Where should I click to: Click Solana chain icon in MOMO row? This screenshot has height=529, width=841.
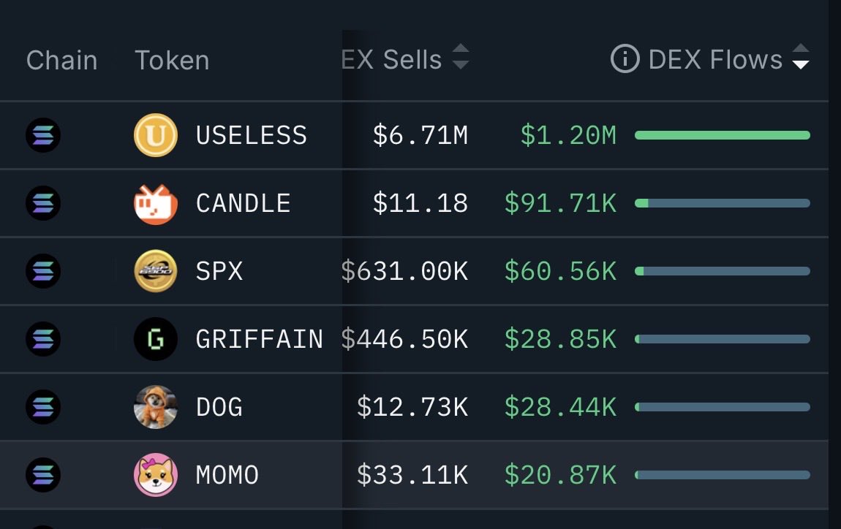point(43,475)
